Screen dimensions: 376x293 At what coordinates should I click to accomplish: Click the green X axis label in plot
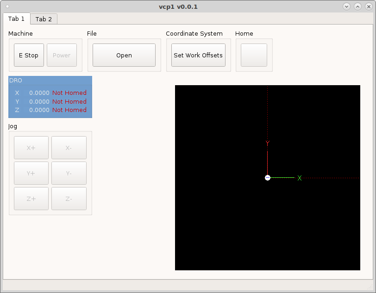300,178
